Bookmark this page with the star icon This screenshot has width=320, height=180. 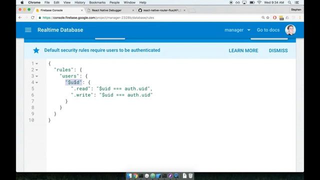268,18
